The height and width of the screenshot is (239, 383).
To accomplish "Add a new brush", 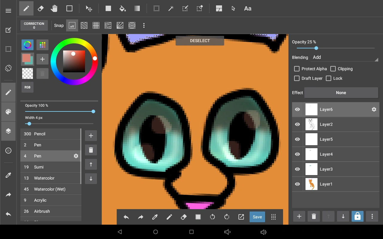I will pyautogui.click(x=91, y=136).
